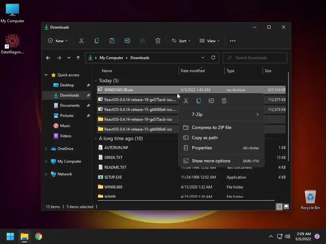Choose Show more options
Viewport: 326px width, 244px height.
222,161
